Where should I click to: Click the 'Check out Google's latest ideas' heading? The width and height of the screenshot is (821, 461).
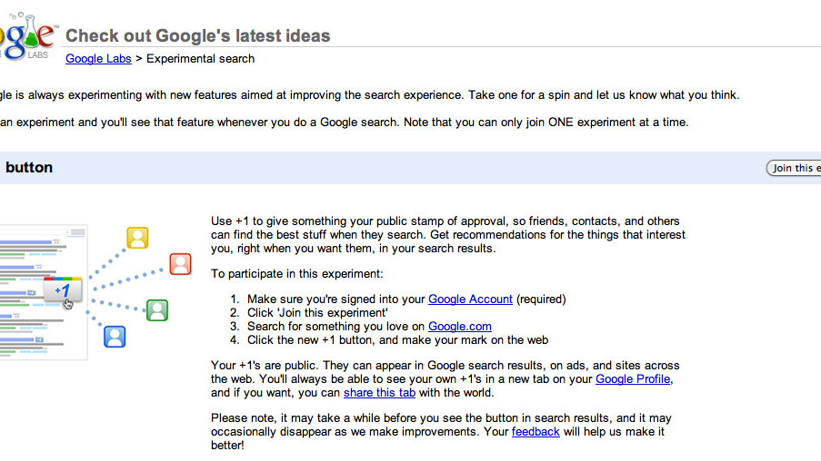click(x=198, y=36)
